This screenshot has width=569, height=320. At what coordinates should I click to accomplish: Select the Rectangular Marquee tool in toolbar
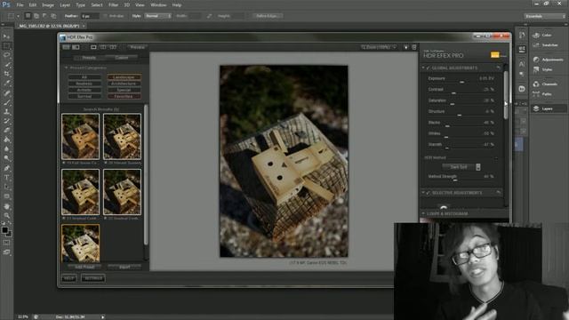tap(6, 46)
